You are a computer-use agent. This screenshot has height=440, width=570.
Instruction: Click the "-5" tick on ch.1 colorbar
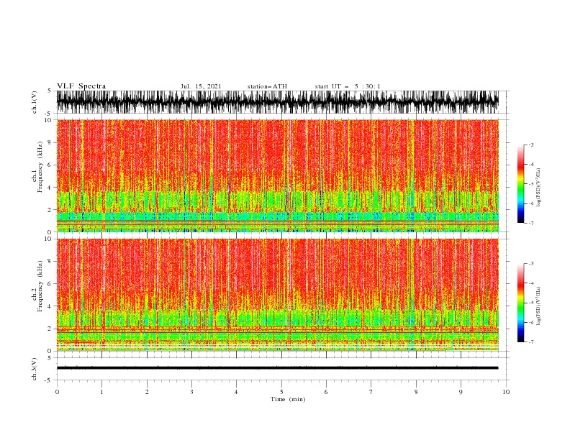click(x=530, y=184)
